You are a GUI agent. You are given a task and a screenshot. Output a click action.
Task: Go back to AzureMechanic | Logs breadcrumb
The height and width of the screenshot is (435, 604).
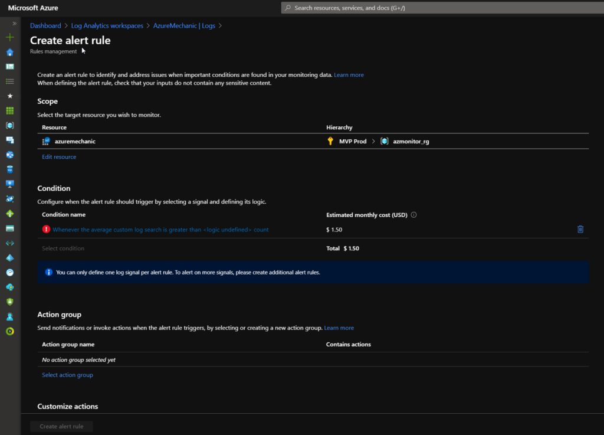[184, 26]
